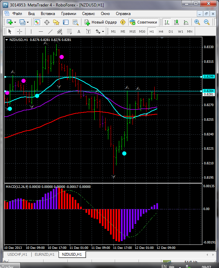Zoom out the chart
The height and width of the screenshot is (268, 219).
point(206,22)
